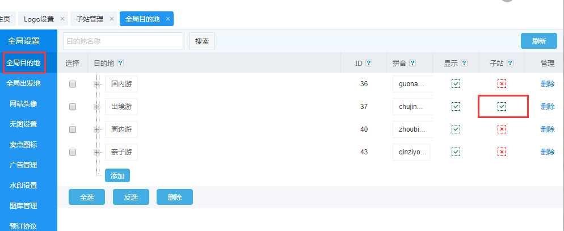
Task: Select the checkbox for 国内游 row
Action: 73,84
